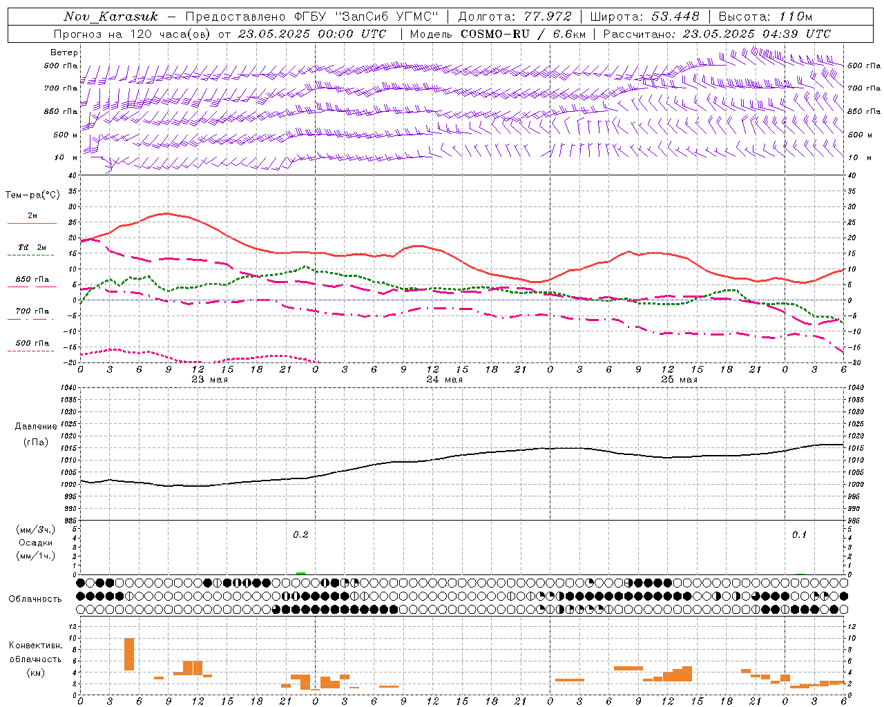Click the 0.2 precipitation amount value
This screenshot has width=884, height=707.
point(300,535)
